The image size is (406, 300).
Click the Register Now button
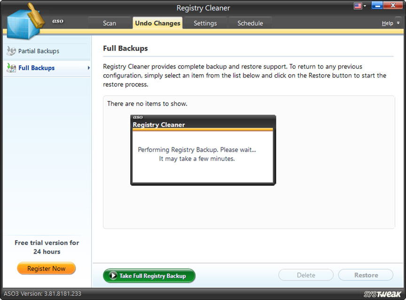(46, 269)
